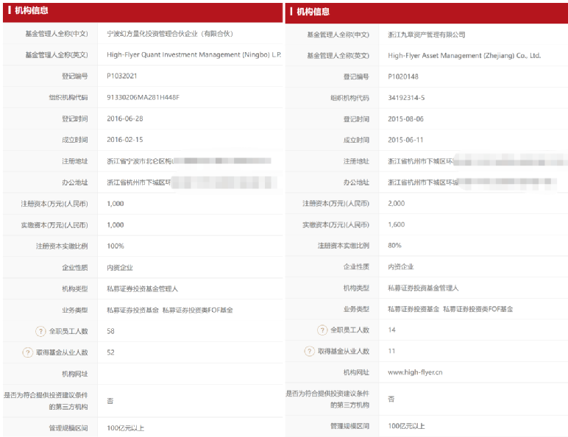Image resolution: width=568 pixels, height=437 pixels.
Task: Click left 内资企业 value
Action: point(120,268)
